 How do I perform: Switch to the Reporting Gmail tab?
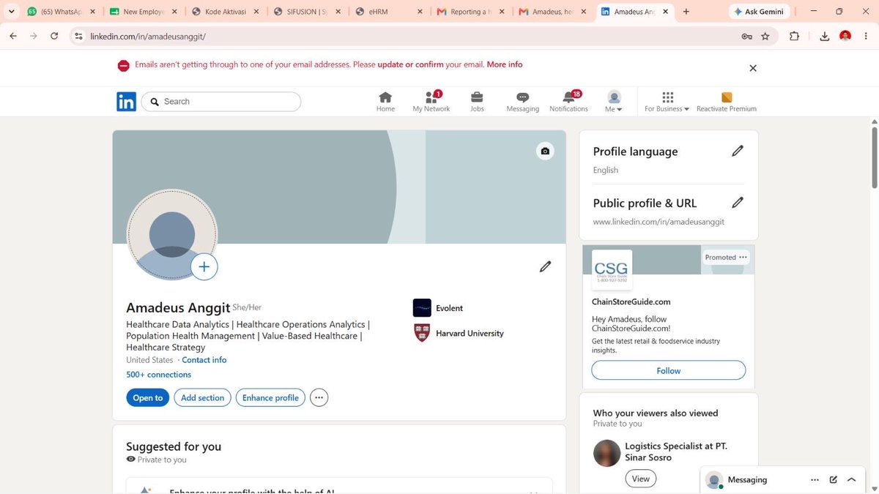[472, 12]
